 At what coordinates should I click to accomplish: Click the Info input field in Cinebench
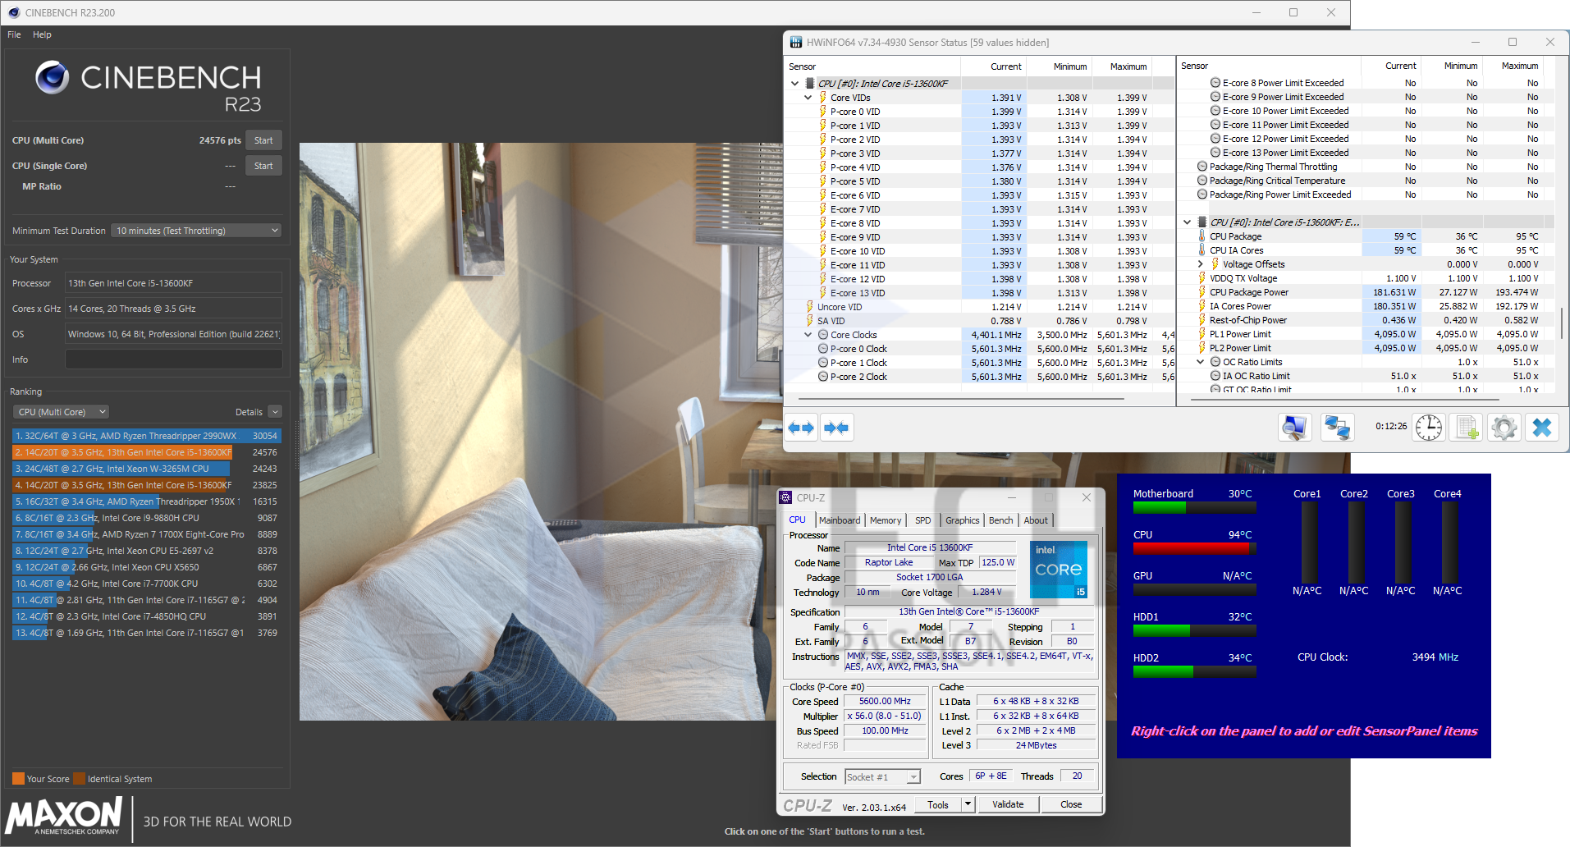(173, 359)
